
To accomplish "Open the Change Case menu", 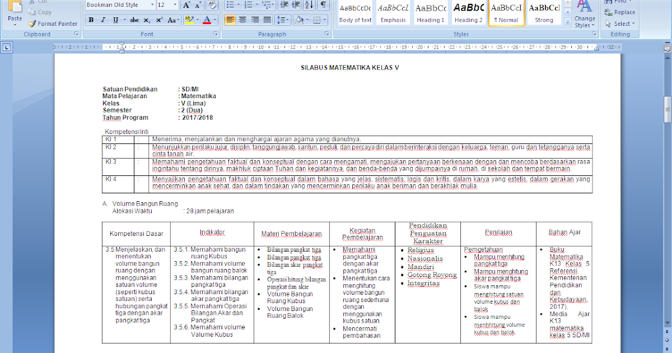I will (x=174, y=20).
